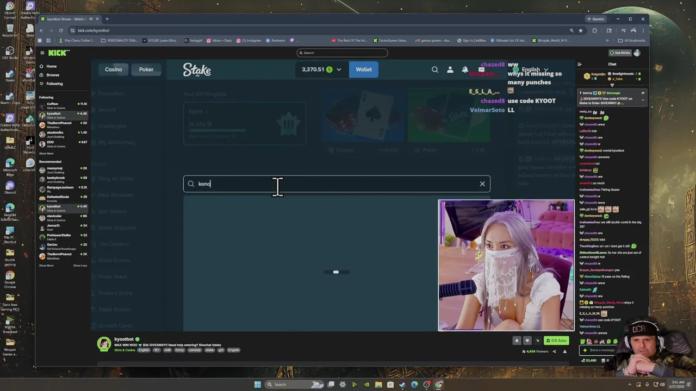The width and height of the screenshot is (696, 391).
Task: Click browser back arrow
Action: click(x=41, y=30)
